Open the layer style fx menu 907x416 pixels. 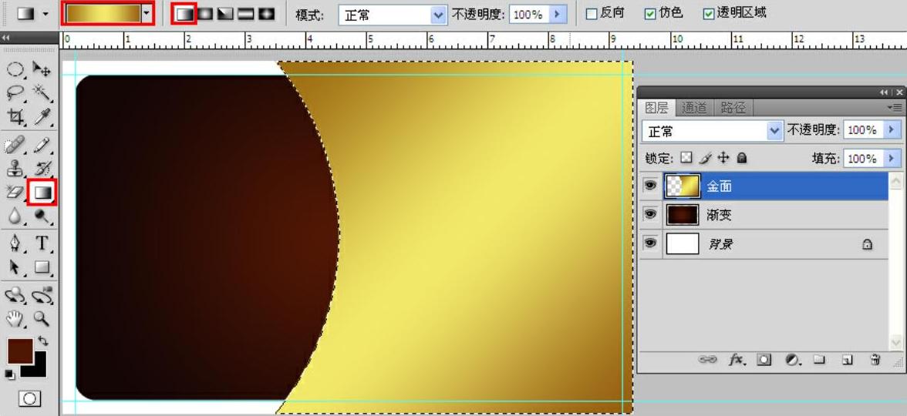point(737,359)
